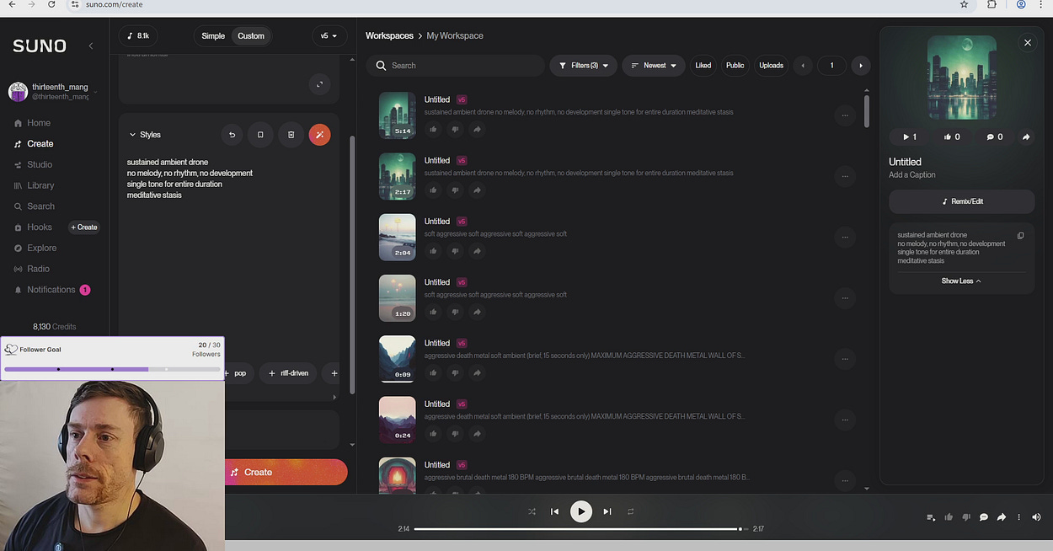
Task: Expand the lyrics box with the arrows icon
Action: (319, 84)
